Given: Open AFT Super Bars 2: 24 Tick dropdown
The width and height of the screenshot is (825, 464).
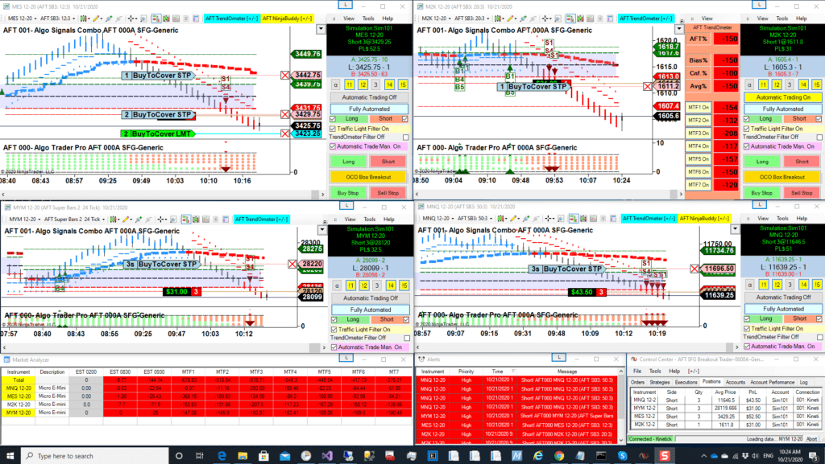Looking at the screenshot, I should [74, 220].
